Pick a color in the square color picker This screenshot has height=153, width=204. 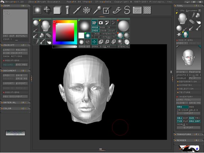click(x=65, y=32)
